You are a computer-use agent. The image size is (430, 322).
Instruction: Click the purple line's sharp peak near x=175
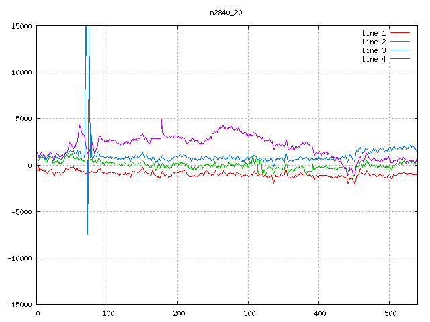click(x=161, y=119)
